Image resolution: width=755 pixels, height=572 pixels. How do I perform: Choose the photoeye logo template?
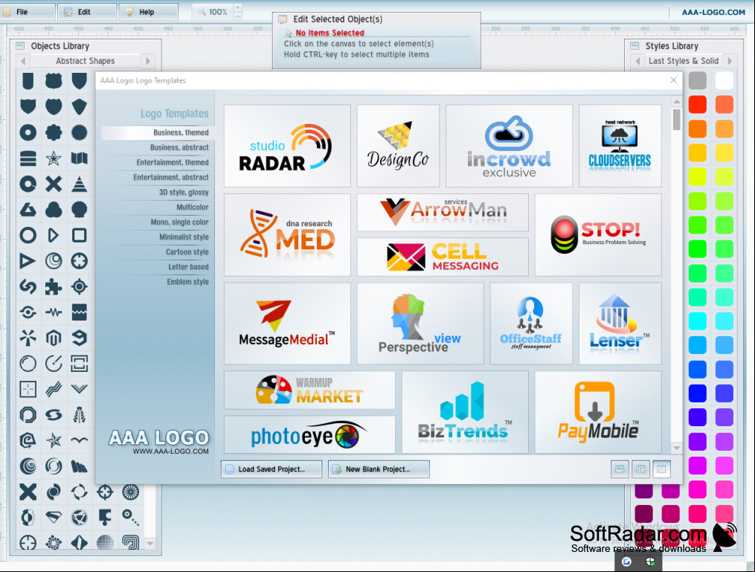(x=309, y=435)
